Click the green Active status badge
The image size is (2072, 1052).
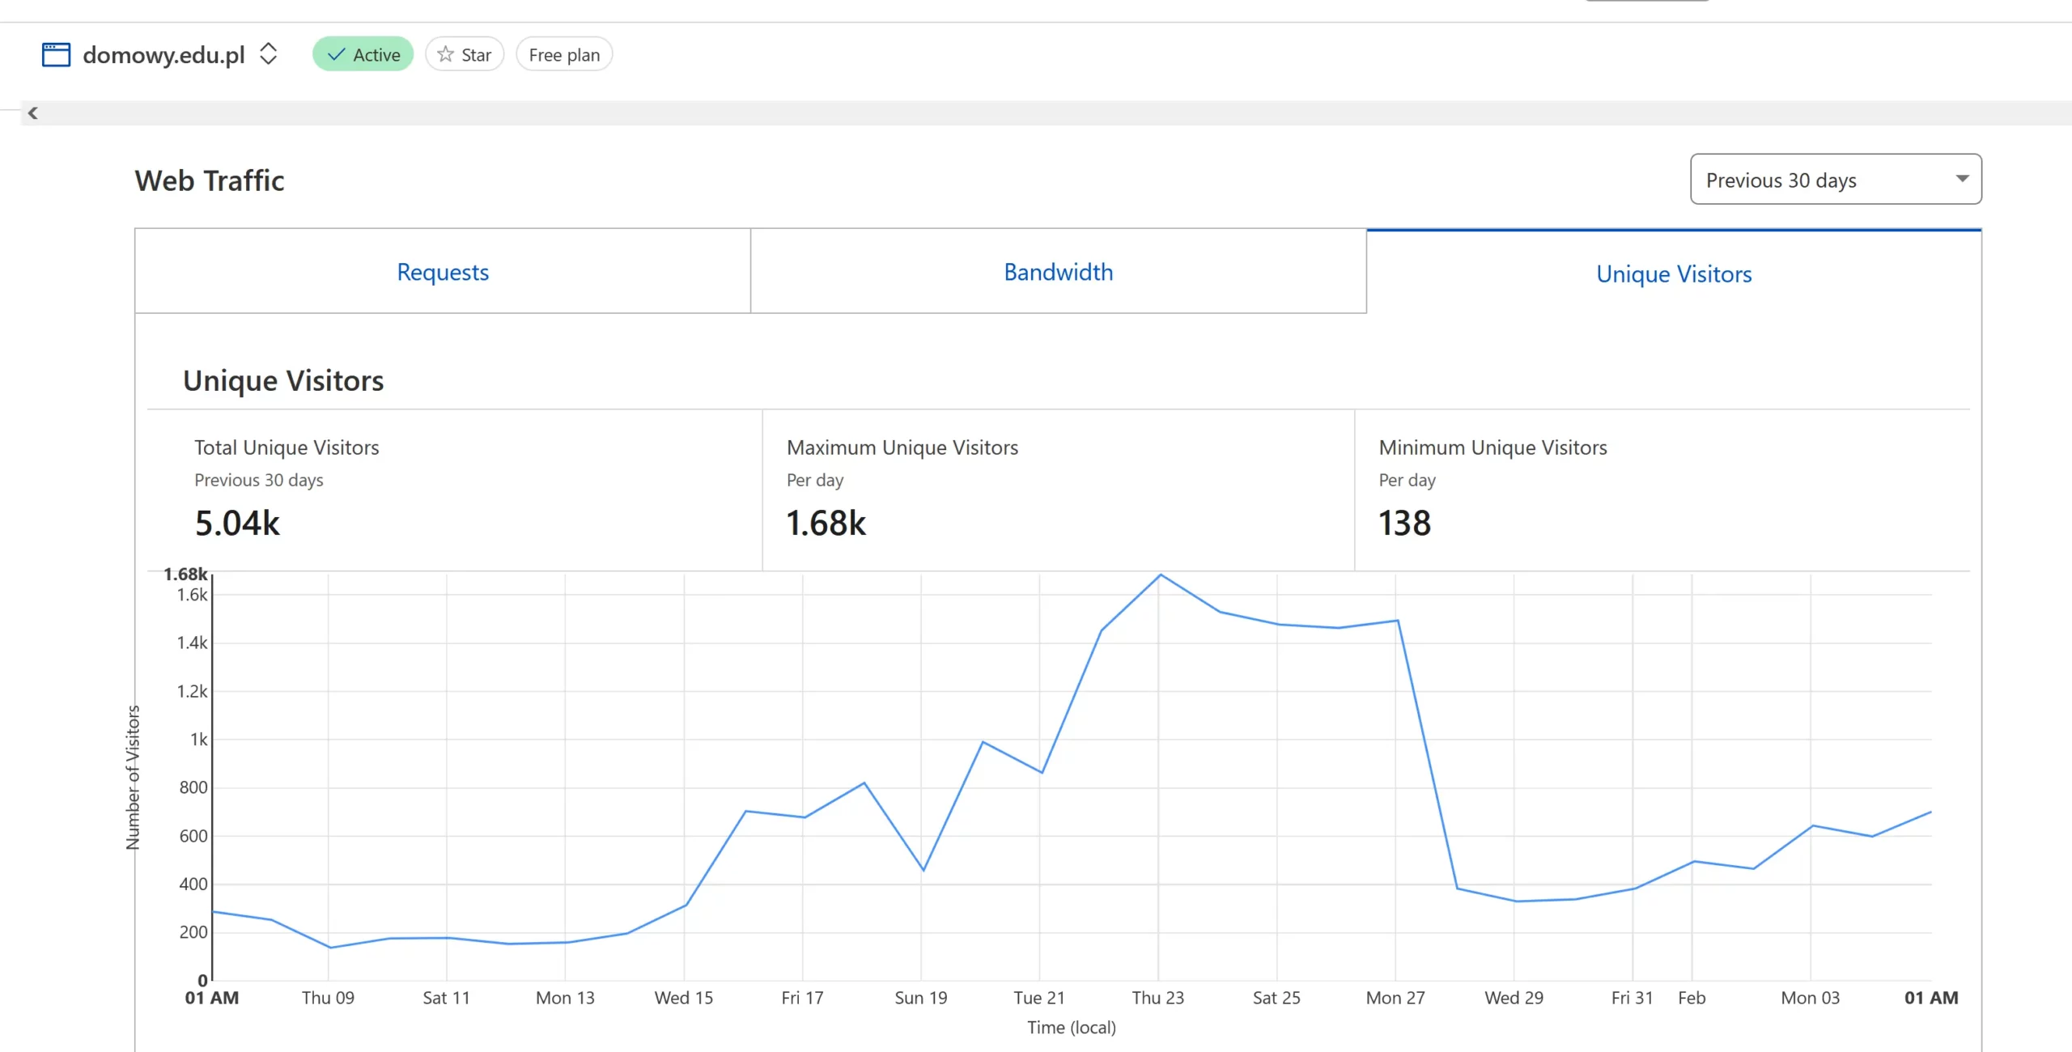(363, 54)
